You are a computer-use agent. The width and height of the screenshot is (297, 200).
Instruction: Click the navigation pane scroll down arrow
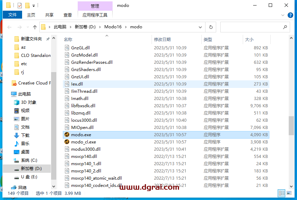point(54,186)
